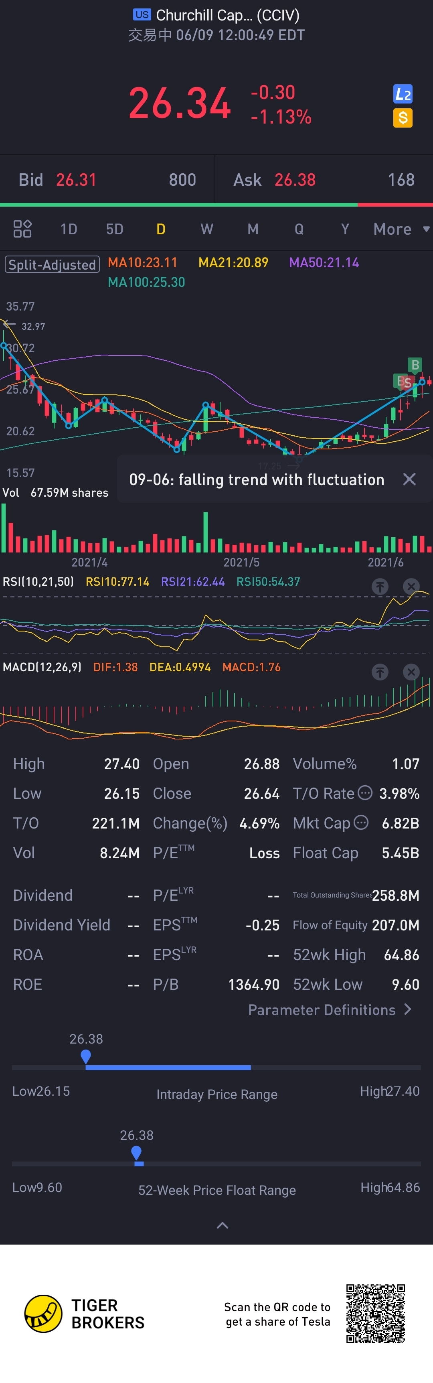Image resolution: width=433 pixels, height=1383 pixels.
Task: Show T/O Rate info icon
Action: (365, 792)
